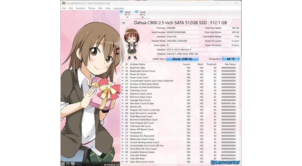Open the Disk menu
Image resolution: width=302 pixels, height=166 pixels.
pos(100,8)
